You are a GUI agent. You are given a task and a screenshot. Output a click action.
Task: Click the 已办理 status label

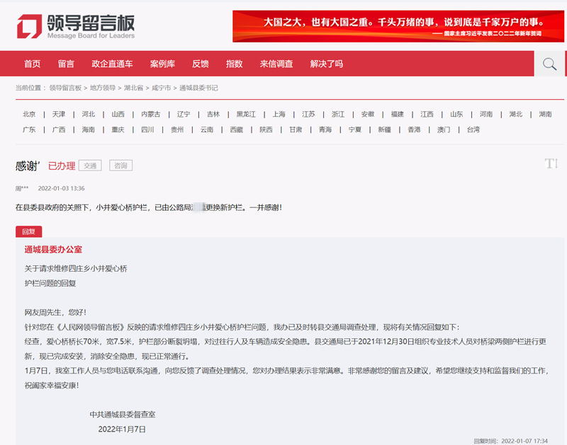click(62, 166)
